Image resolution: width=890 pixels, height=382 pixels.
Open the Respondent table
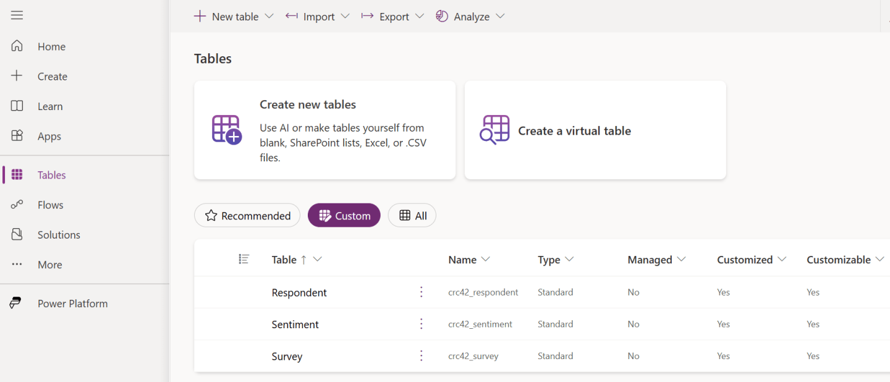click(x=299, y=292)
